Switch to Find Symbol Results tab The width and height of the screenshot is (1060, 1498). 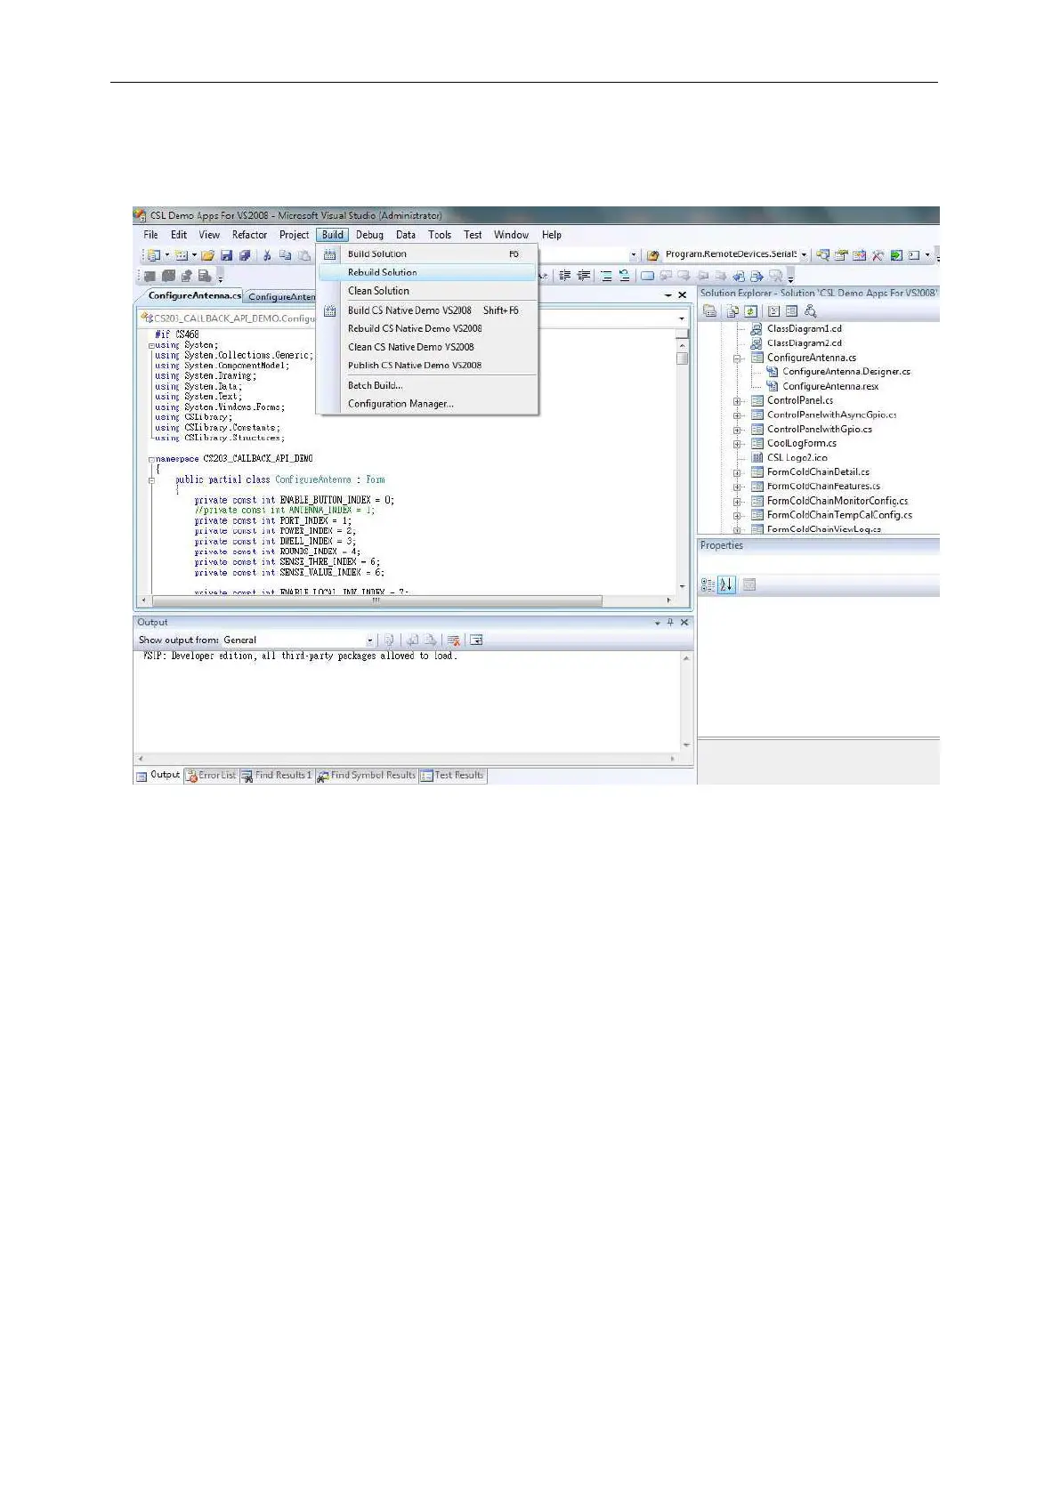click(367, 776)
